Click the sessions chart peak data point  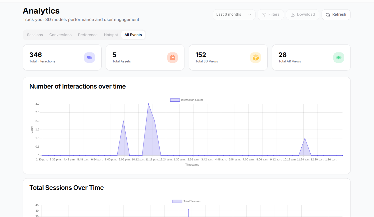189,210
